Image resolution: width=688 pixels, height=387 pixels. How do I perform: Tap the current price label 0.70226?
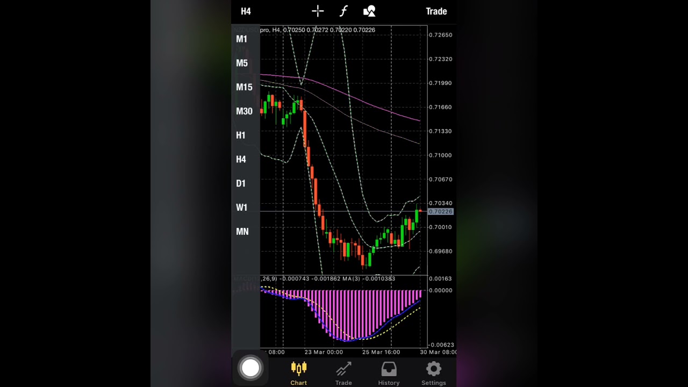[441, 212]
